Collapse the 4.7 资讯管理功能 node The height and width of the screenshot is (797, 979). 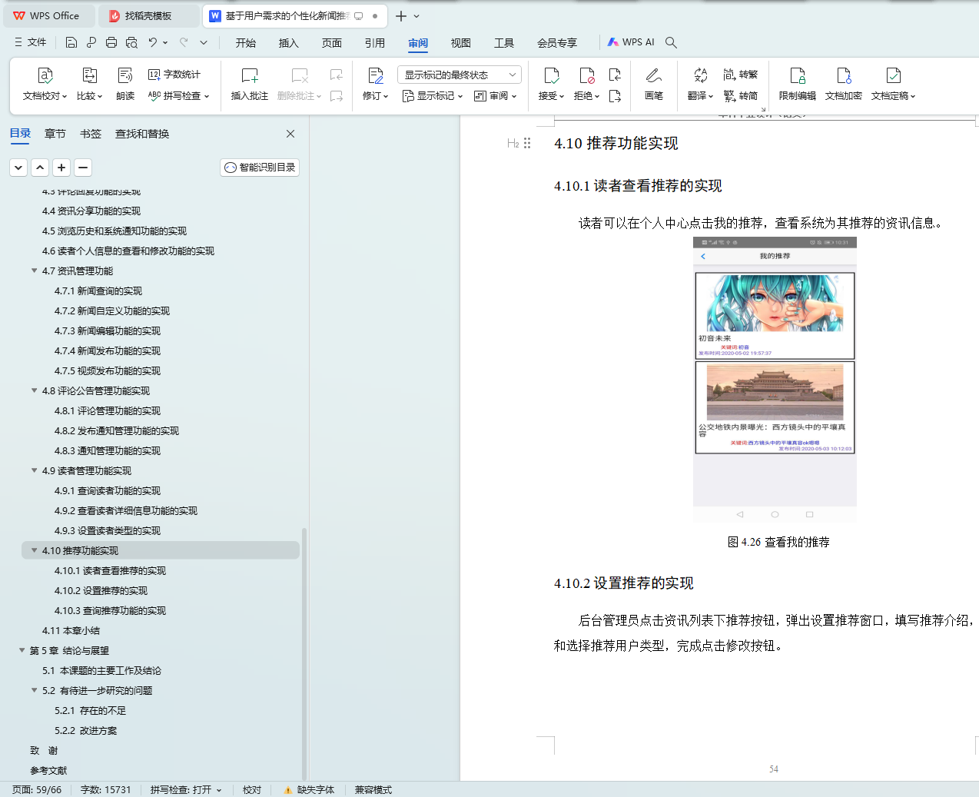click(34, 271)
